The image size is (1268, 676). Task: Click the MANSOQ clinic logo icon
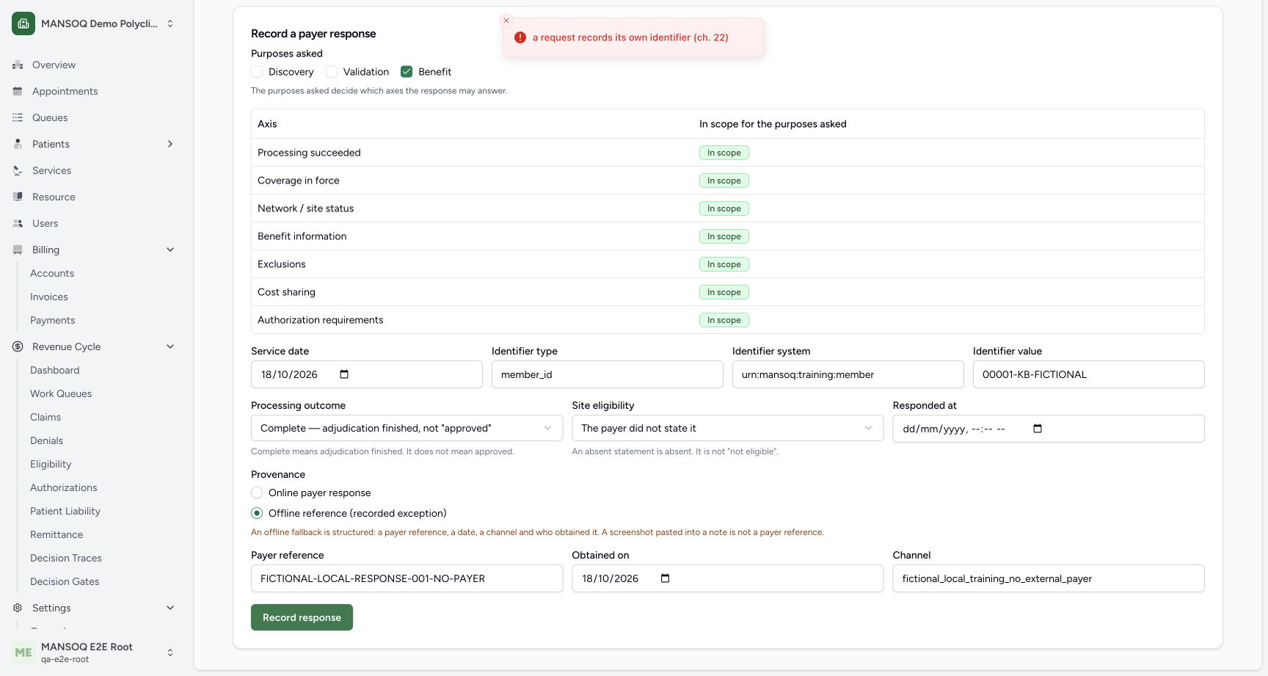coord(23,23)
